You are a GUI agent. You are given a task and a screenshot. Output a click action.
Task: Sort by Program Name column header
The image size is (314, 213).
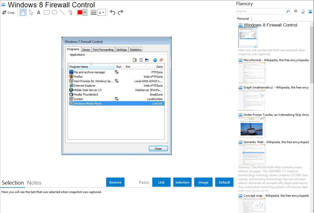tap(91, 67)
